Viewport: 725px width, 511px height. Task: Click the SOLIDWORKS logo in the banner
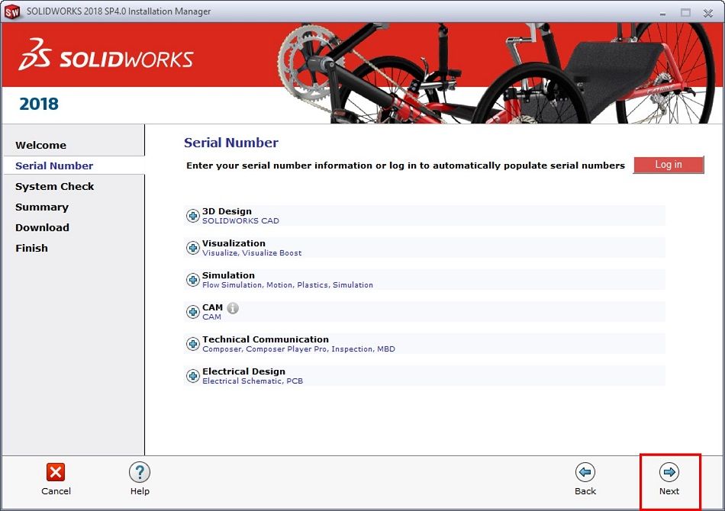tap(107, 55)
